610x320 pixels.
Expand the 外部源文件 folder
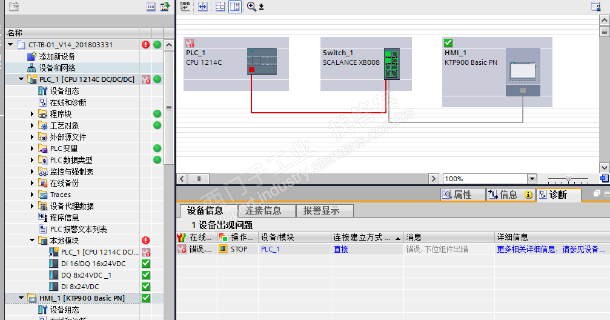32,137
